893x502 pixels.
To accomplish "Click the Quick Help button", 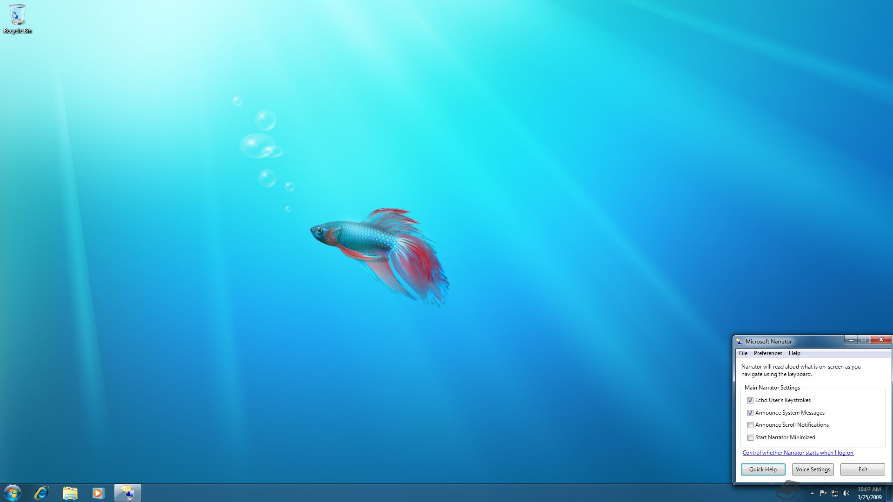I will pyautogui.click(x=763, y=469).
